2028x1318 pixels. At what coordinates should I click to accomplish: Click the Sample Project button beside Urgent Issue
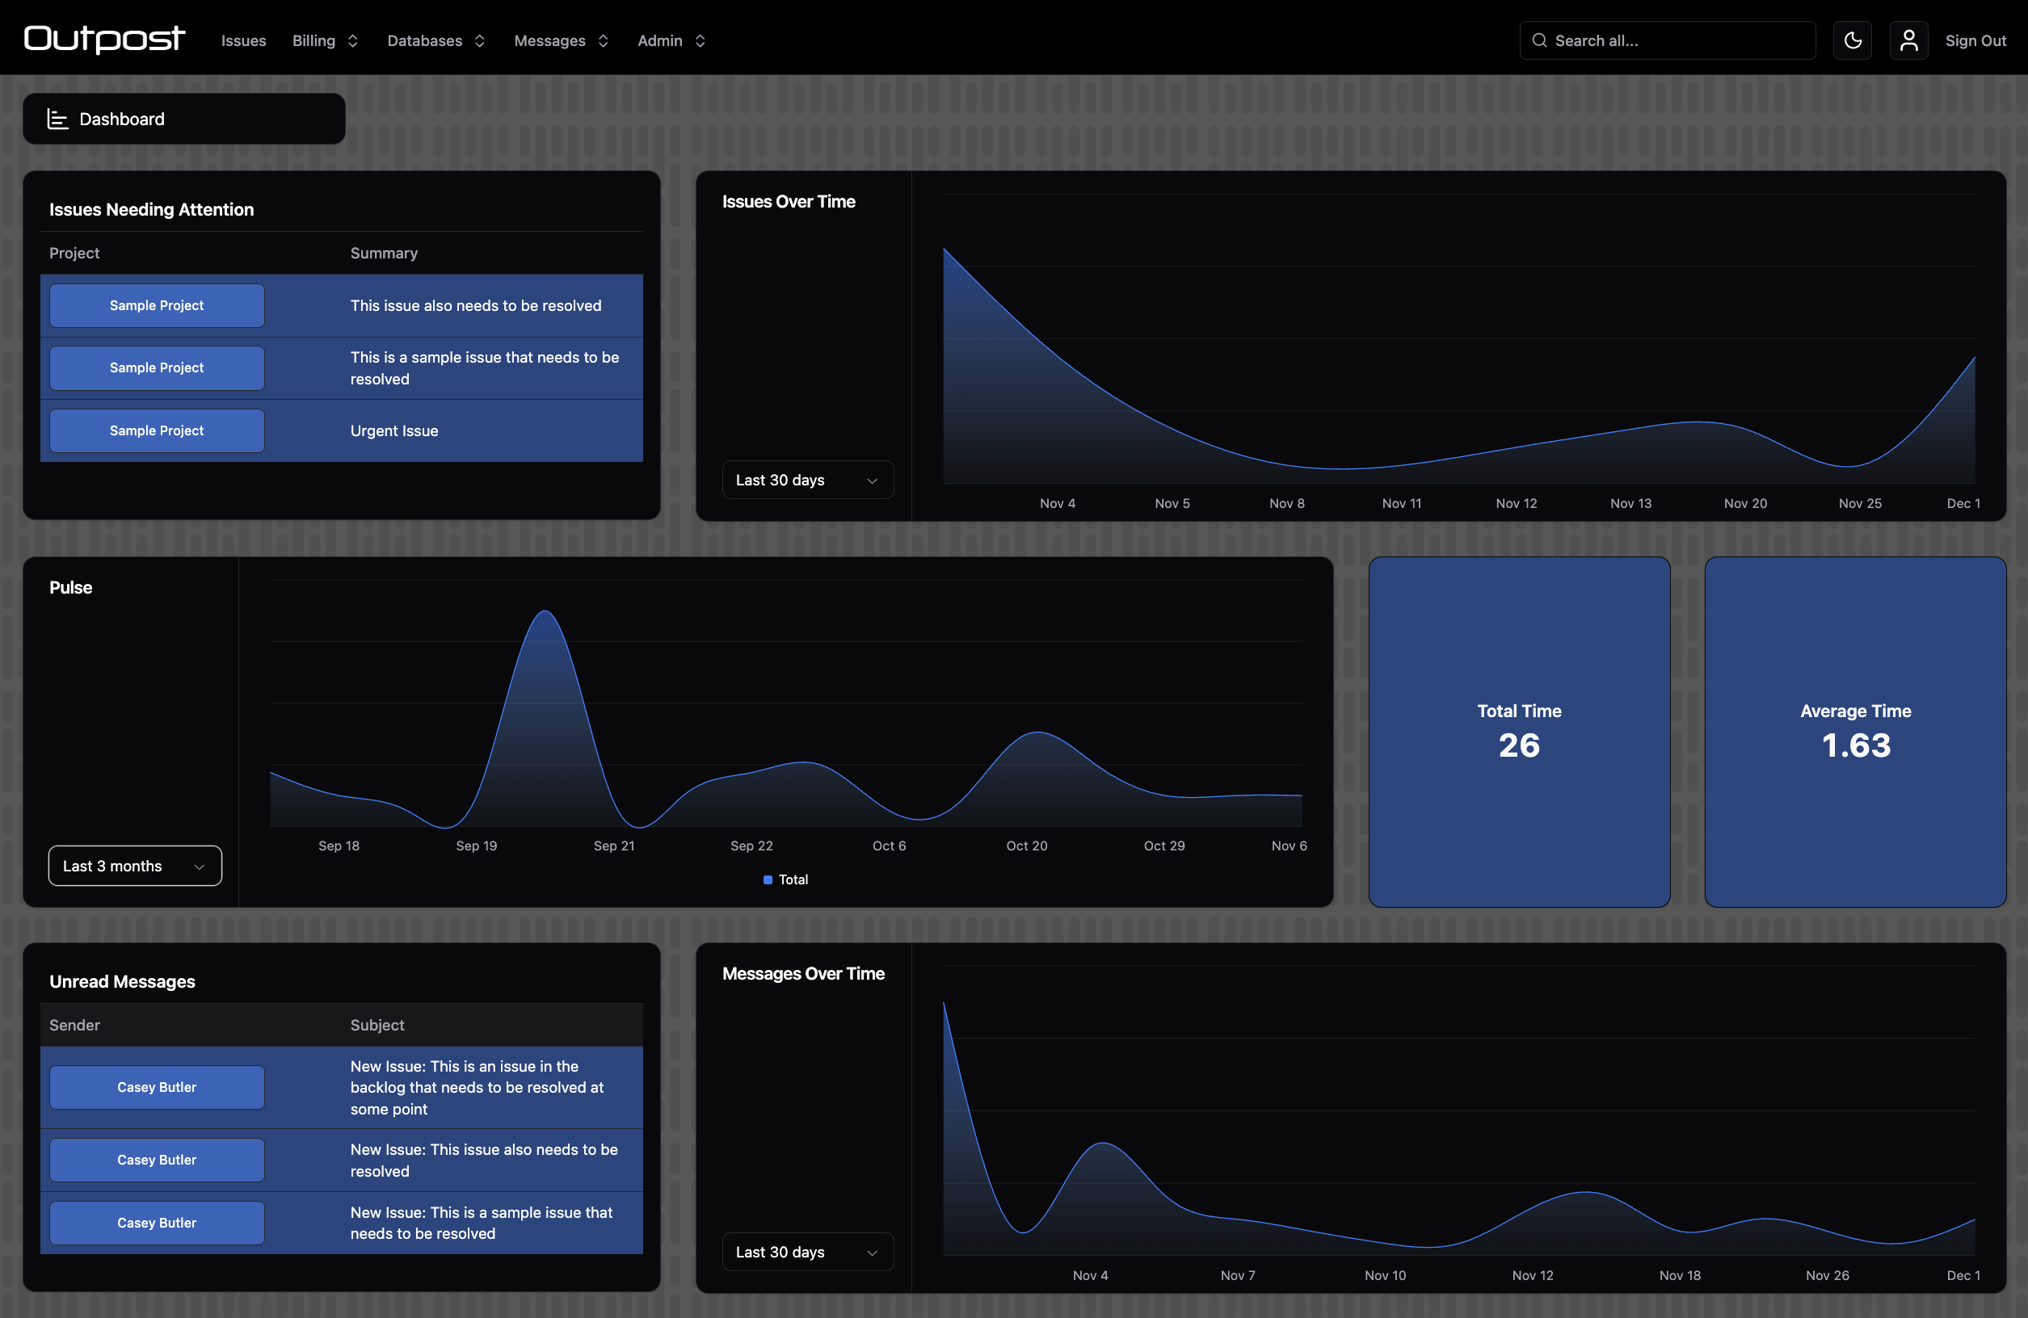coord(157,430)
